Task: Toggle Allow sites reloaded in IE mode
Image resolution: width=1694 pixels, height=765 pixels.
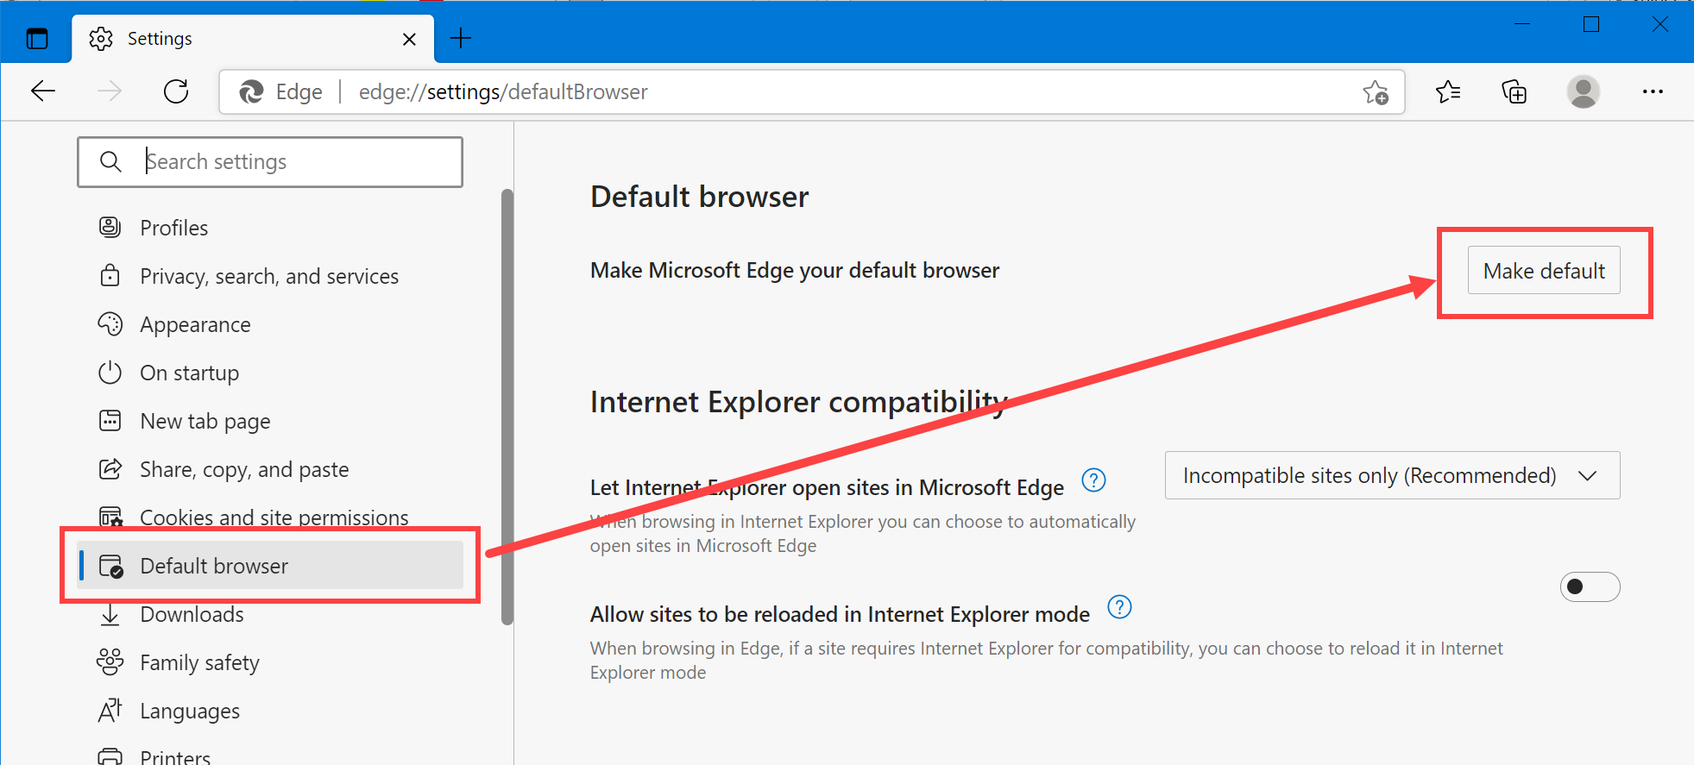Action: coord(1590,587)
